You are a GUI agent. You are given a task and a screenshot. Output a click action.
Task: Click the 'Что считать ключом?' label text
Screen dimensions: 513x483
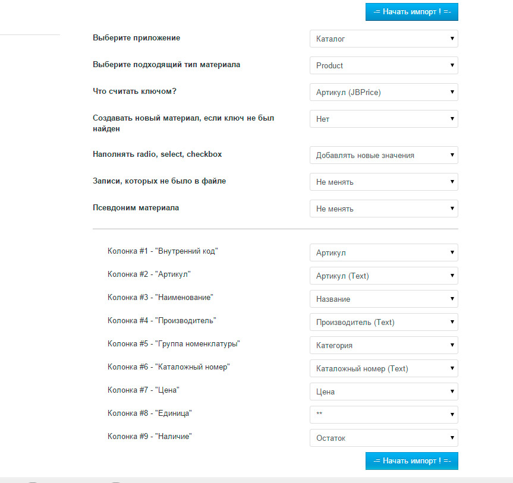(x=134, y=91)
